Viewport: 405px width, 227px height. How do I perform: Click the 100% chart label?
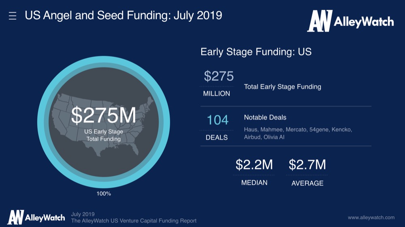[x=103, y=194]
